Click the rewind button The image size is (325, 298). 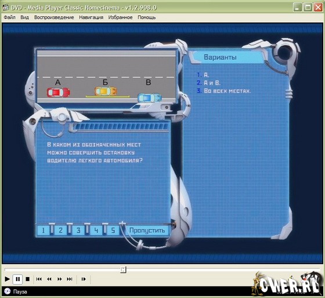point(49,279)
